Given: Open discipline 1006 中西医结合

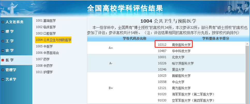Looking at the screenshot, I should pos(47,53).
